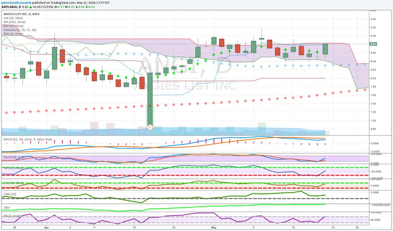Click the green 8.81 current price tag
The image size is (393, 231).
pyautogui.click(x=373, y=44)
